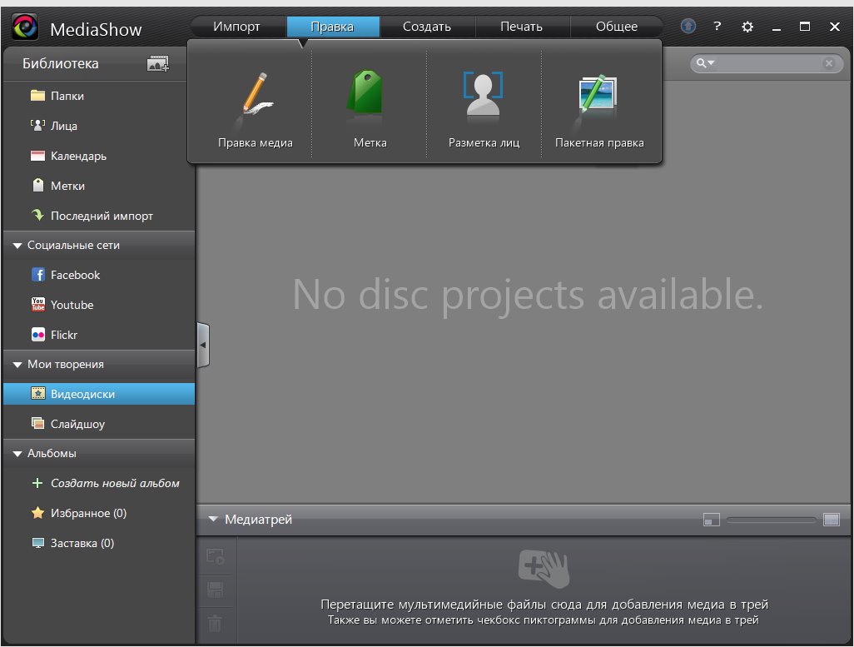The height and width of the screenshot is (647, 854).
Task: Select Youtube in social networks
Action: point(72,305)
